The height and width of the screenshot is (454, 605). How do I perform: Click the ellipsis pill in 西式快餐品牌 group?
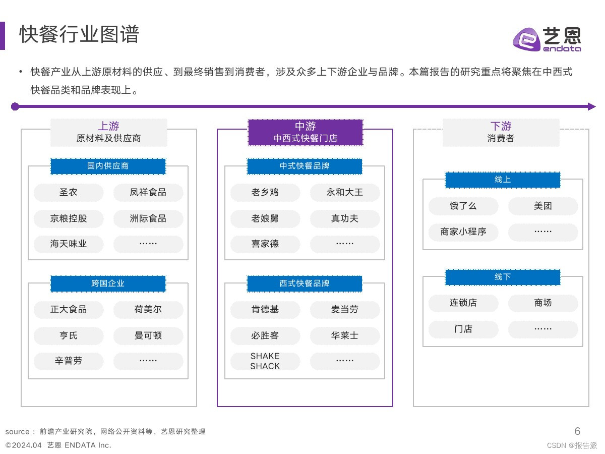[345, 361]
